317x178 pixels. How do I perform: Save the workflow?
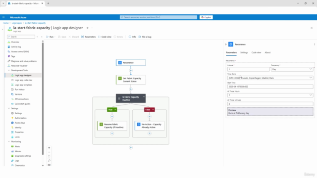(62, 37)
